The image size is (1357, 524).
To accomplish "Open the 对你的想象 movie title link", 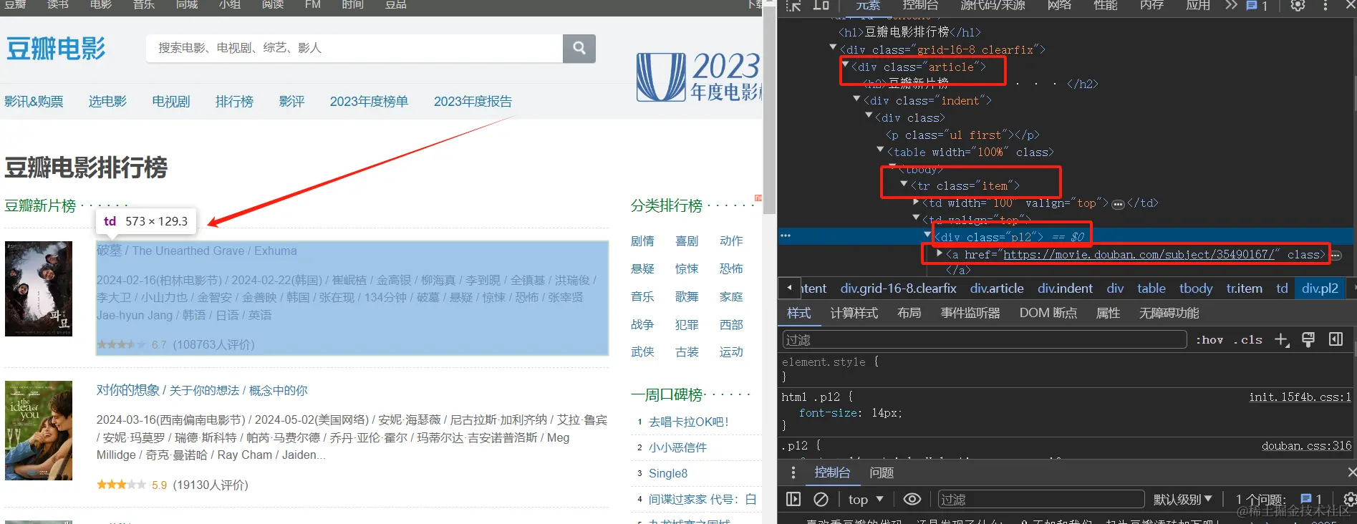I will pyautogui.click(x=128, y=390).
